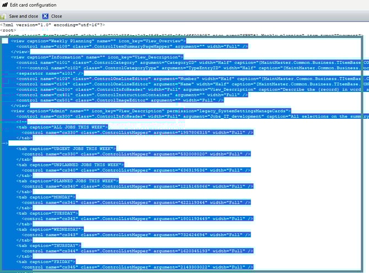Click the save icon in the toolbar
369x273 pixels.
[x=3, y=16]
